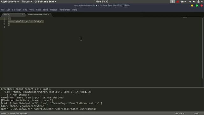204x115 pixels.
Task: Click the "make" value text
Action: [38, 21]
